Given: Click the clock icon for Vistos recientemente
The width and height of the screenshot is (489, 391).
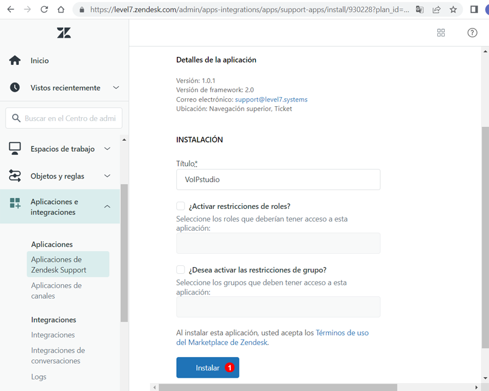Looking at the screenshot, I should click(x=15, y=87).
